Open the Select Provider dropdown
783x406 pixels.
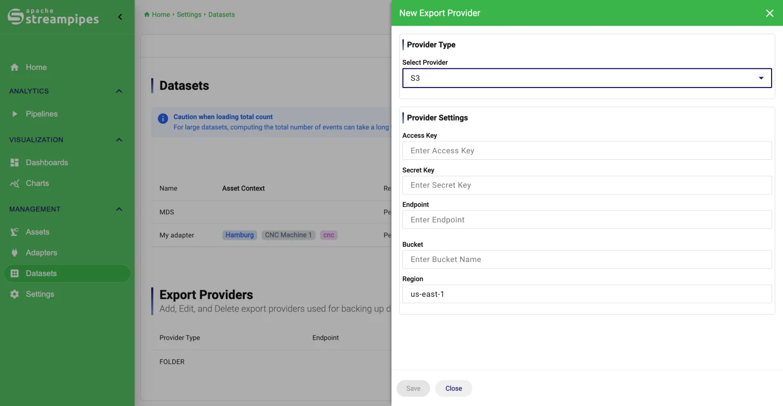[587, 78]
